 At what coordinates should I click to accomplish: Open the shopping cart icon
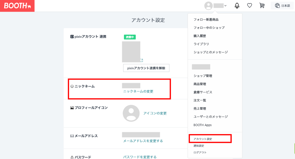click(262, 5)
